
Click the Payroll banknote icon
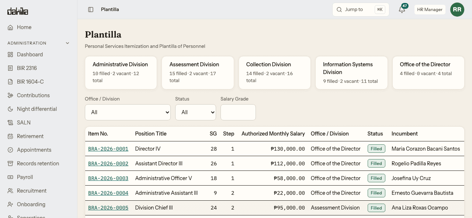10,177
